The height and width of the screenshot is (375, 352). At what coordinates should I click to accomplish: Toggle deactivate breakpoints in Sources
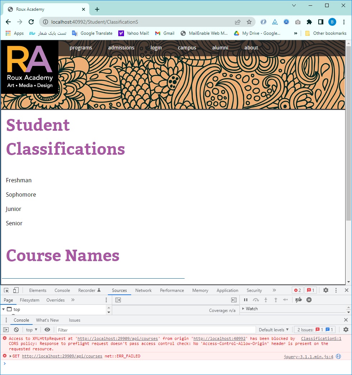[x=298, y=300]
